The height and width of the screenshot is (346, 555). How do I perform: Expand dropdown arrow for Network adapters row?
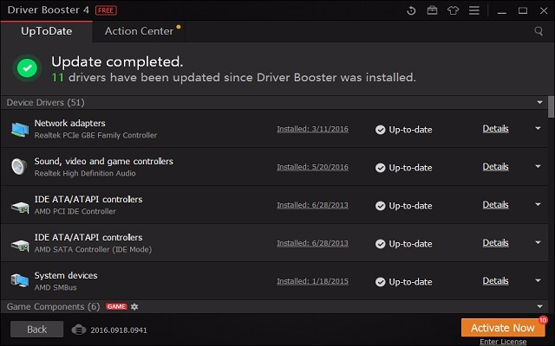pos(538,128)
